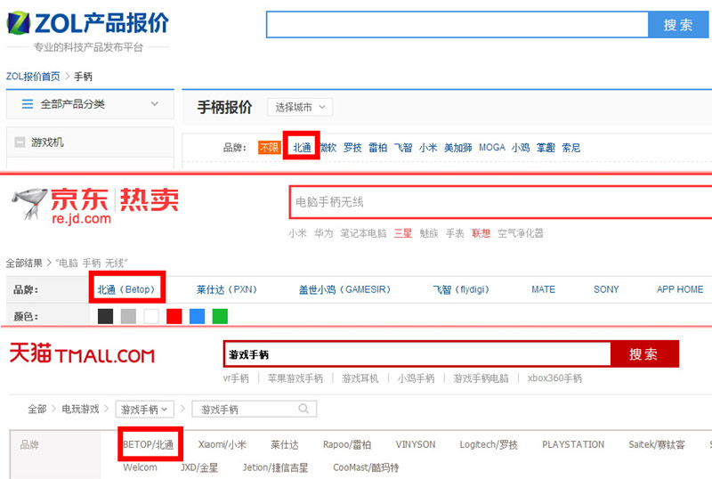Select the 美加狮 brand on ZOL
The width and height of the screenshot is (712, 479).
tap(457, 148)
